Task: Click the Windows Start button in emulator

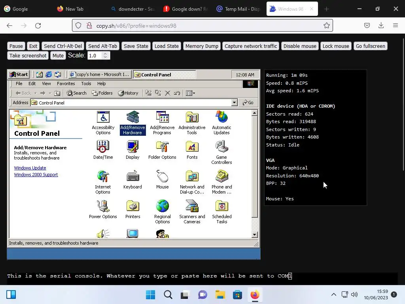Action: coord(19,74)
